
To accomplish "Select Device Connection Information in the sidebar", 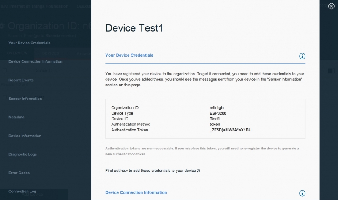I will click(x=35, y=61).
